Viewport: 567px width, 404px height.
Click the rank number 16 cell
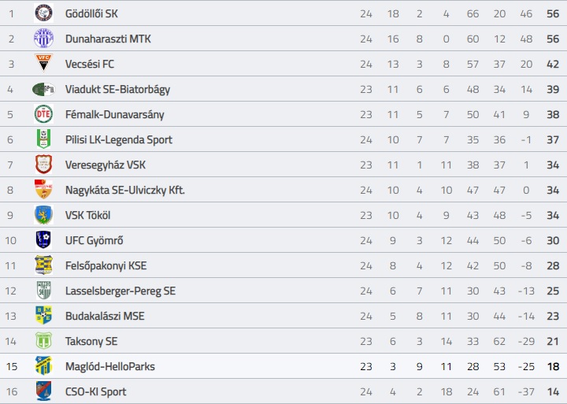pos(11,391)
